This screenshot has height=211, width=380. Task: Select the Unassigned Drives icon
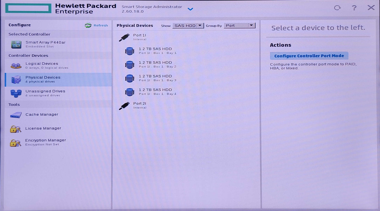coord(15,93)
